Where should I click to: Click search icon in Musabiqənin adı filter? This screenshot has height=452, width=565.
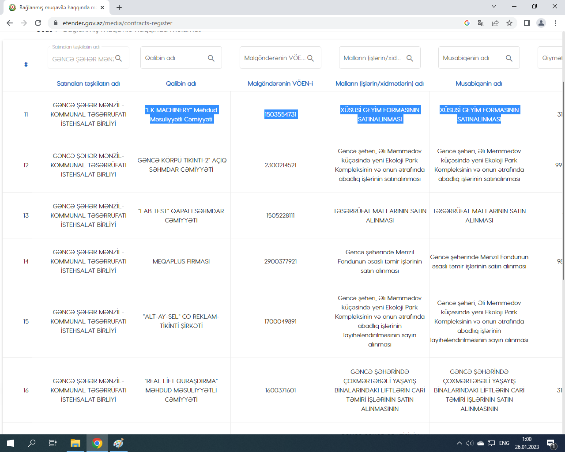click(x=509, y=58)
